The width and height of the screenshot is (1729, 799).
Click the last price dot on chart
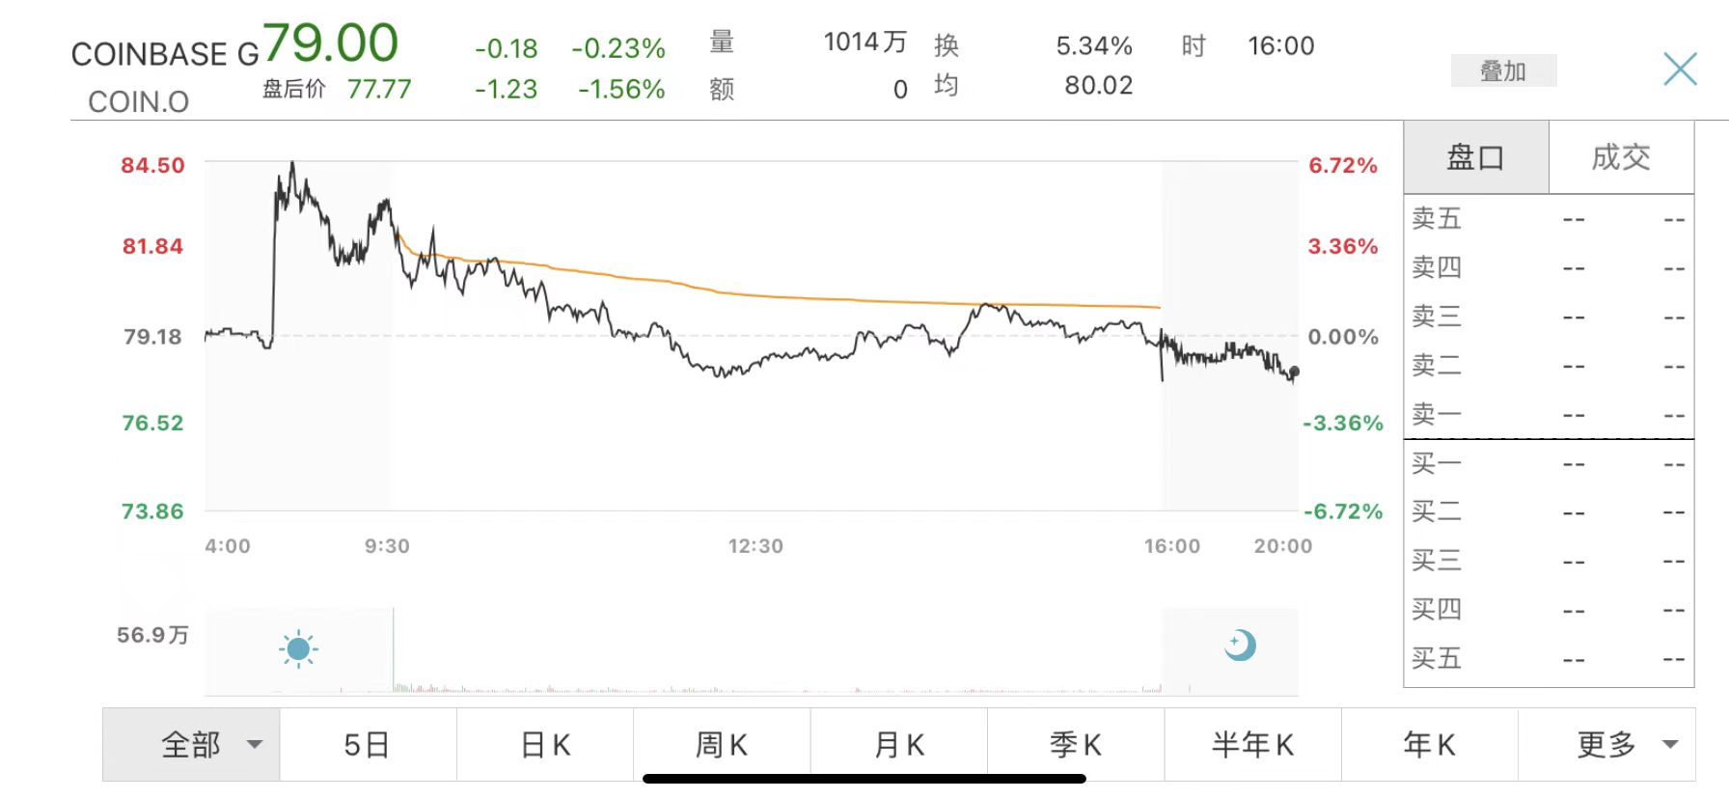click(1294, 372)
